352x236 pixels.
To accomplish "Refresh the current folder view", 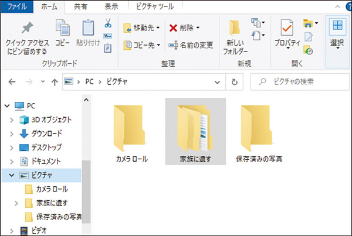I will 235,82.
